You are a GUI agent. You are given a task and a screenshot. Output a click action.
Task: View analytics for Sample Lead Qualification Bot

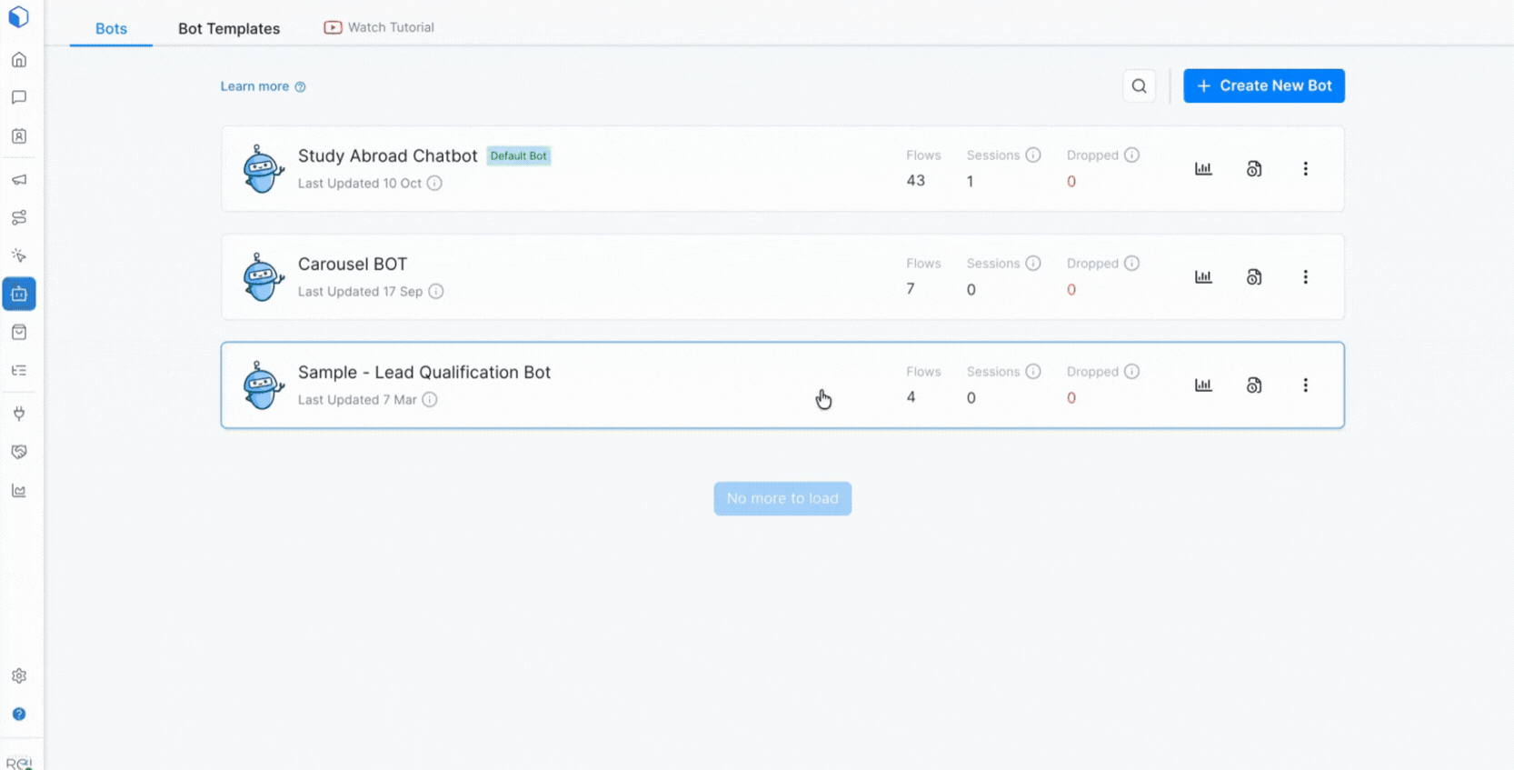click(x=1203, y=385)
